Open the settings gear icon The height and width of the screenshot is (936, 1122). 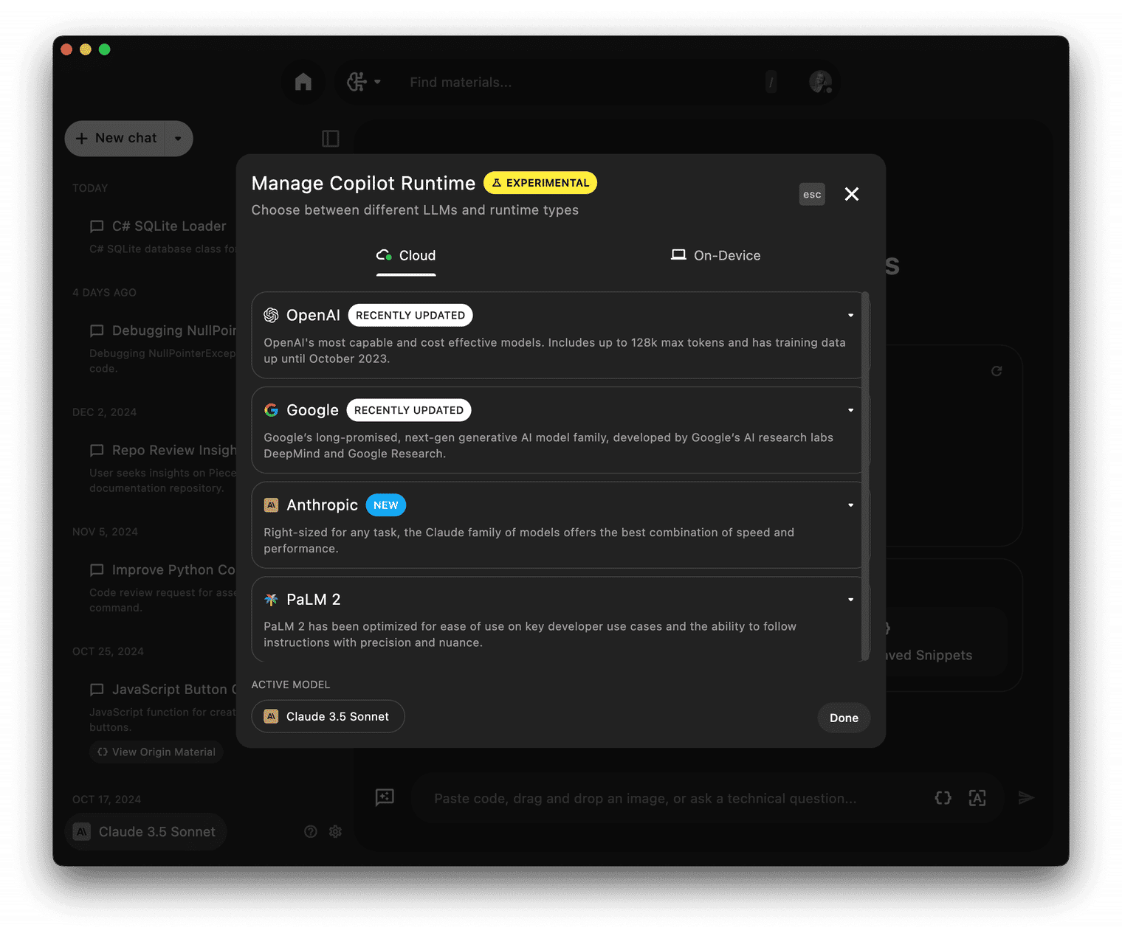coord(335,831)
